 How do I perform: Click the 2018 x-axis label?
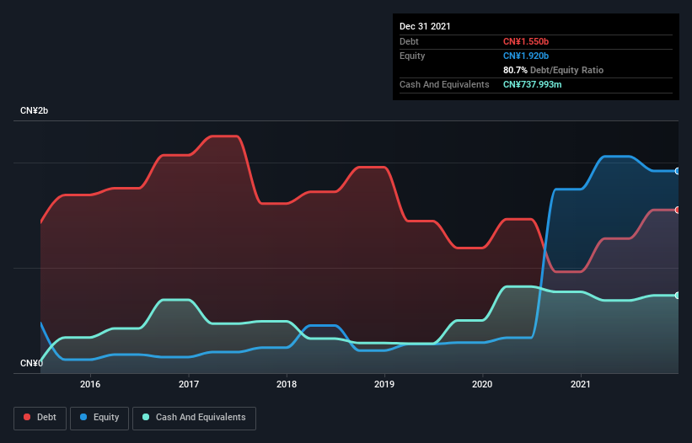click(x=287, y=384)
